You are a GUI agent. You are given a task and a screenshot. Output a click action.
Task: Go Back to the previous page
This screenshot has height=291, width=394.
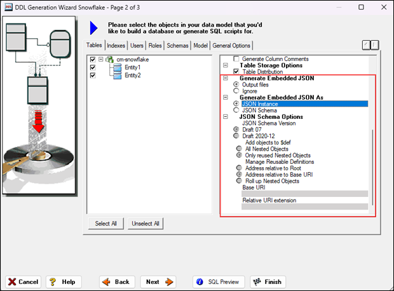117,282
